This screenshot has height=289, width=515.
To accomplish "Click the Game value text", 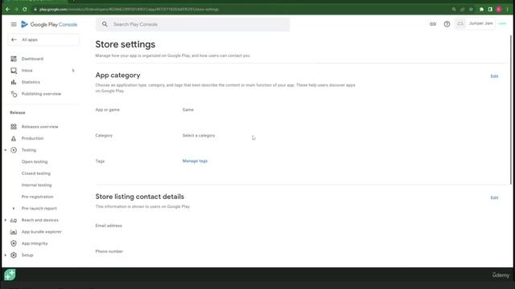I will click(x=187, y=110).
